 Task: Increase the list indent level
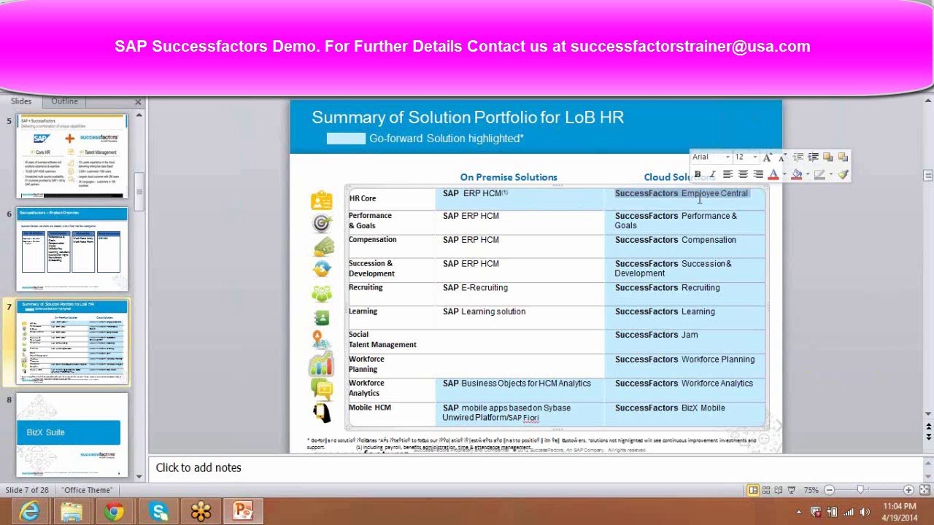(x=813, y=157)
